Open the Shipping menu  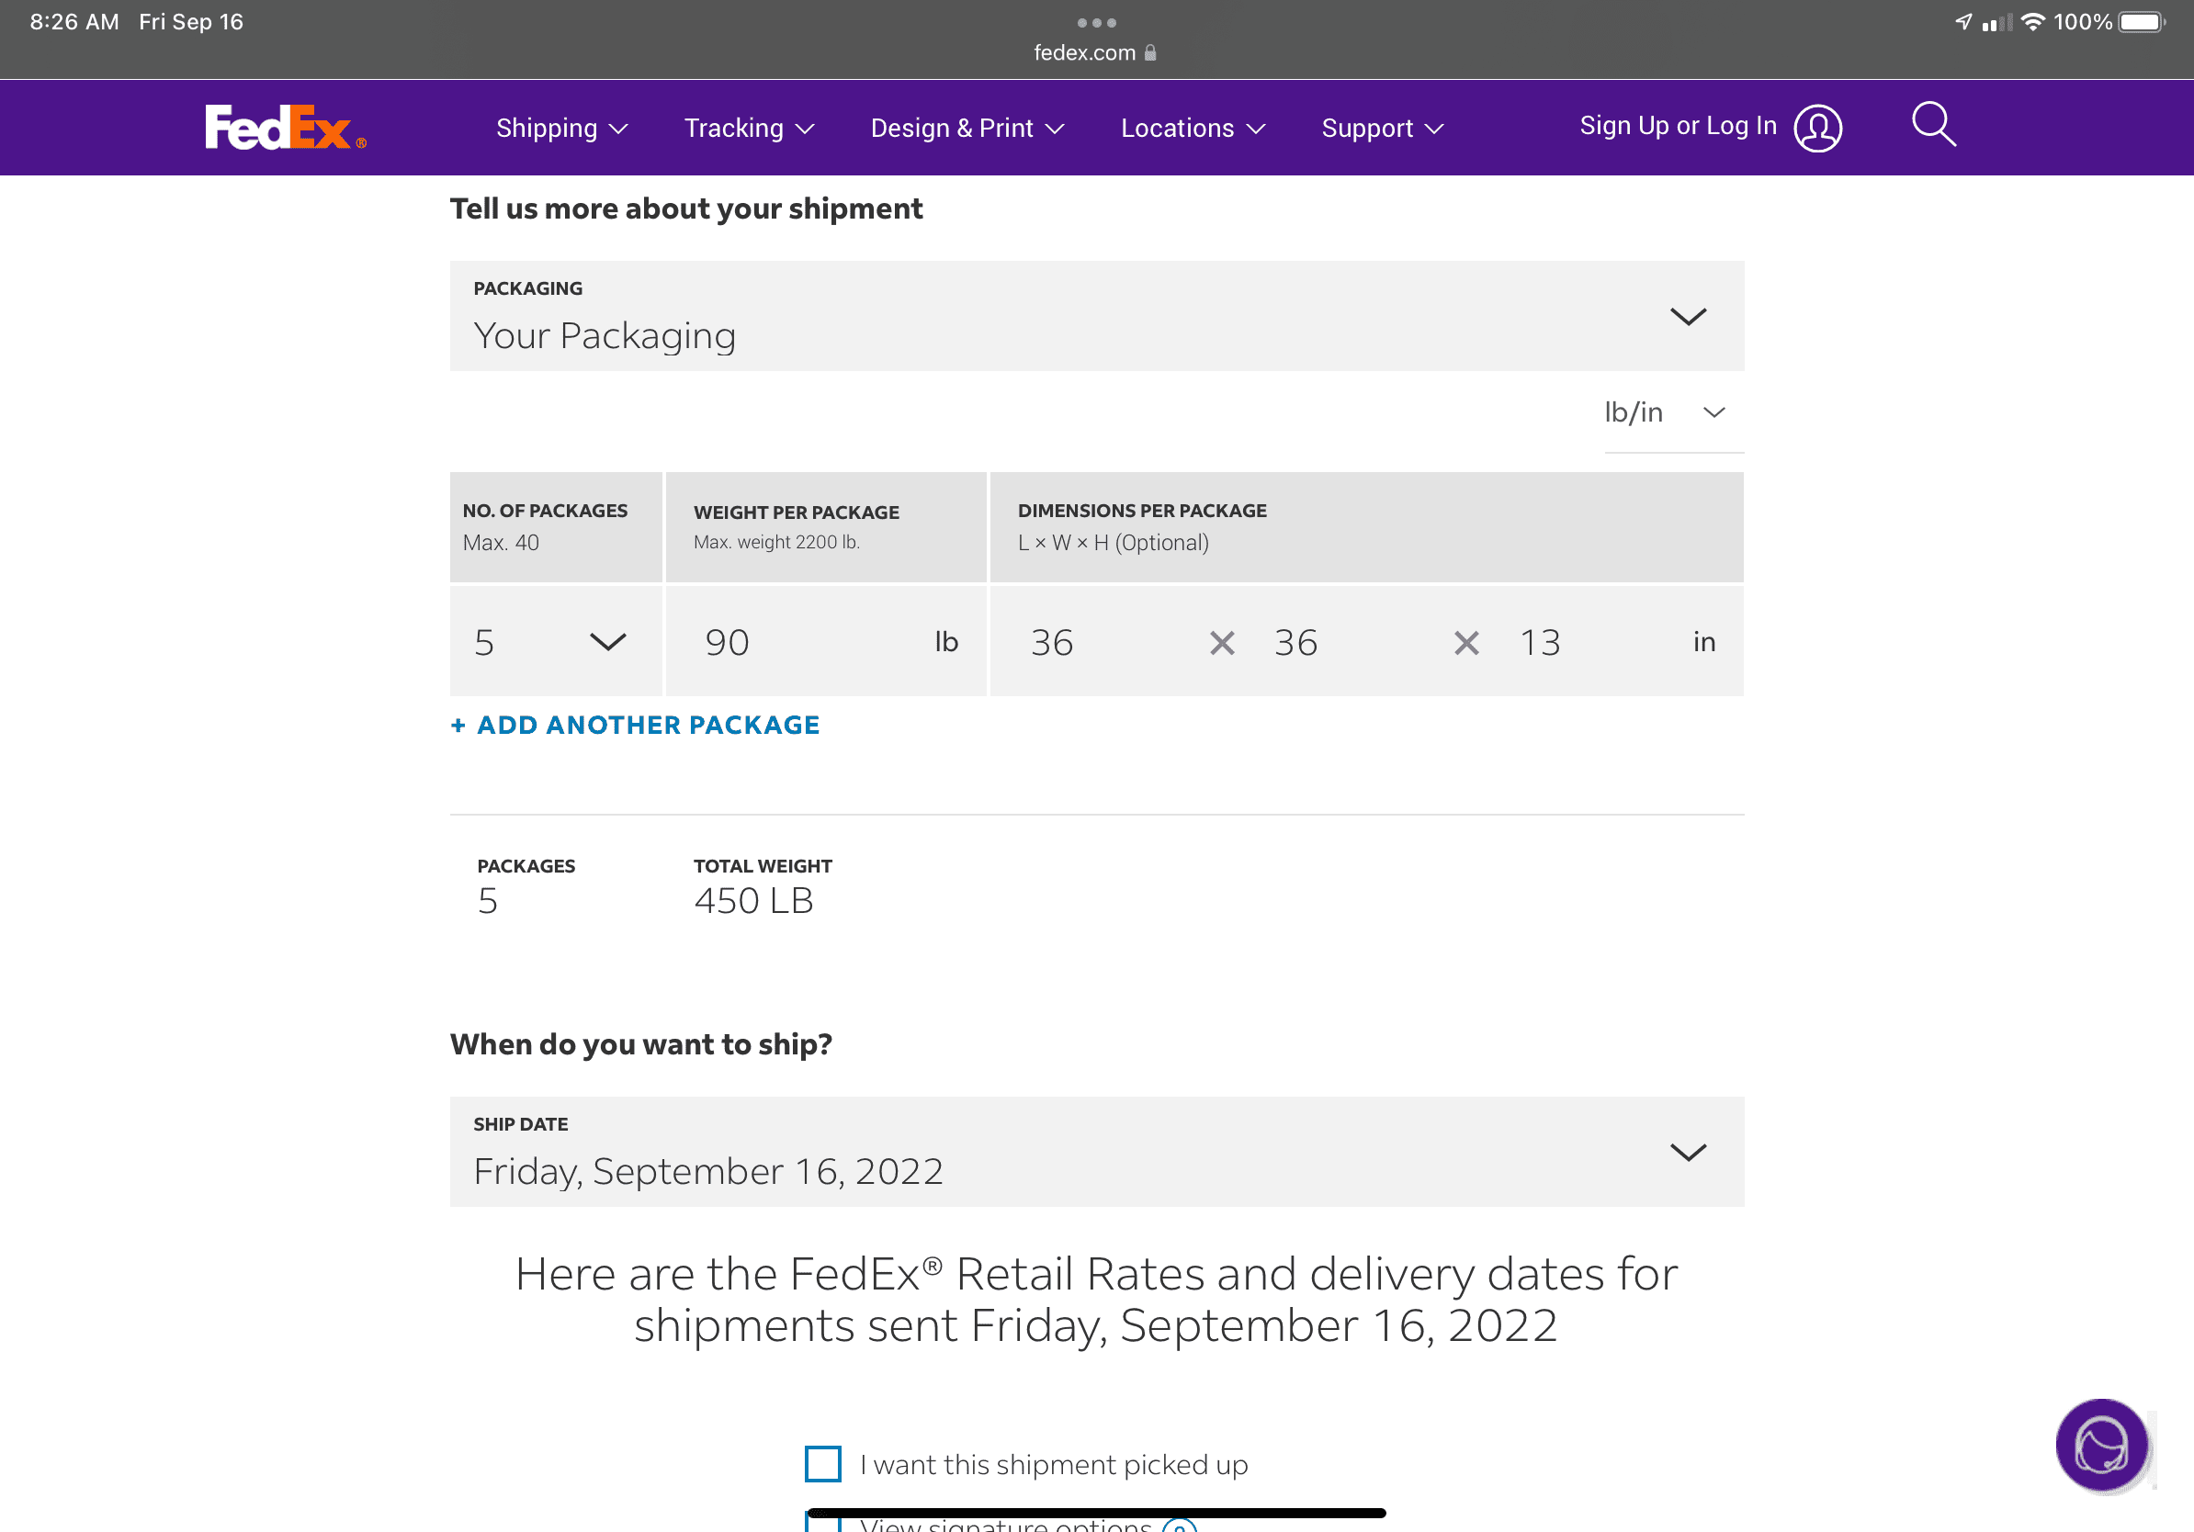point(562,128)
